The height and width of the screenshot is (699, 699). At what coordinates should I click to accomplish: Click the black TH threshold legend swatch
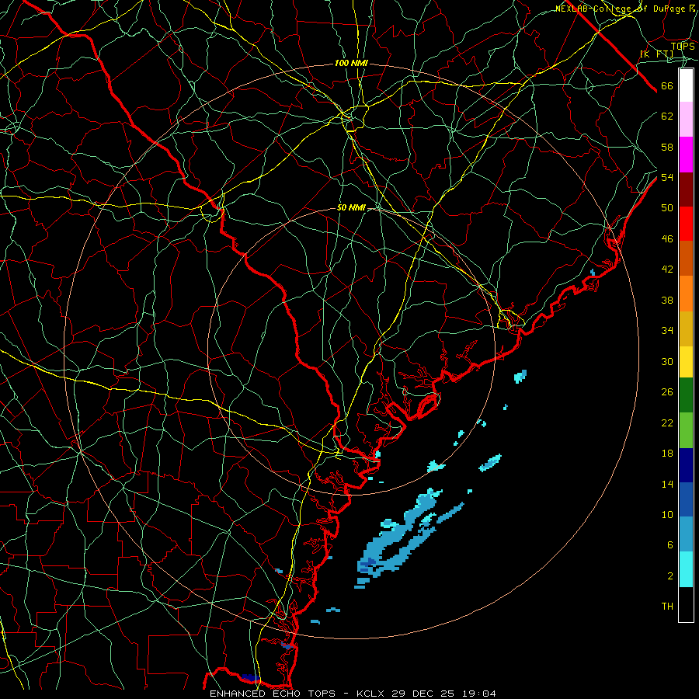[686, 604]
